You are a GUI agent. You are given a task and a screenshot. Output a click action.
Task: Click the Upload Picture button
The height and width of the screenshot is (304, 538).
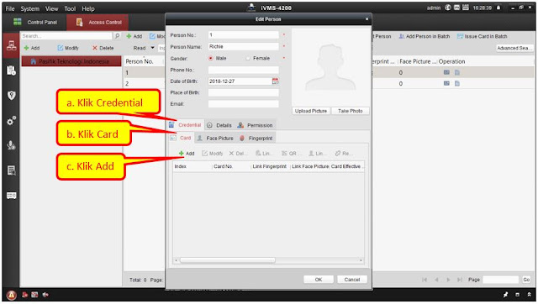(311, 111)
